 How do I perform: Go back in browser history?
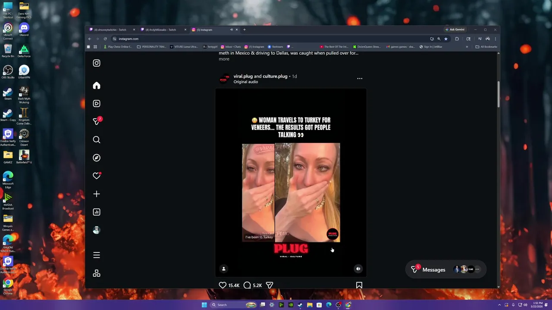point(90,39)
